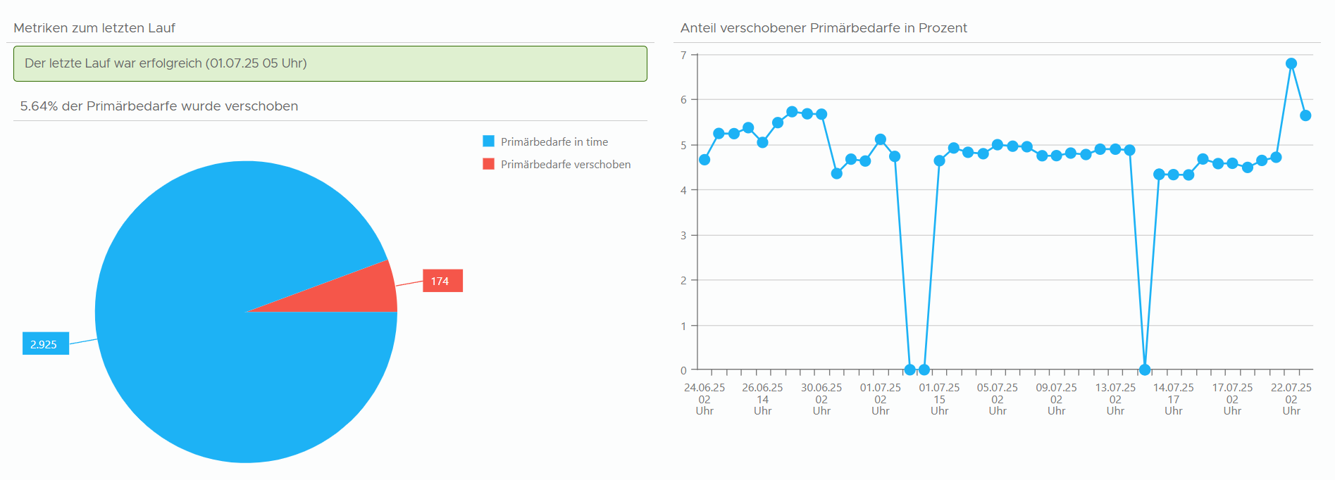Click the "01.07.25 15 Uhr" x-axis label
Viewport: 1335px width, 480px height.
(939, 399)
